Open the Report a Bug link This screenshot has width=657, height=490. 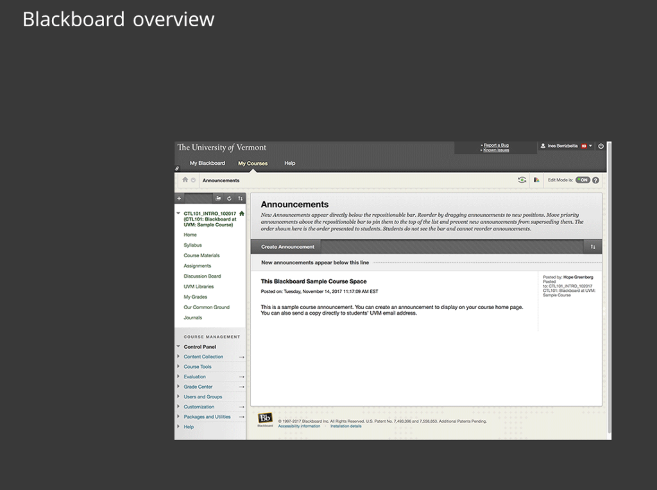[x=496, y=145]
